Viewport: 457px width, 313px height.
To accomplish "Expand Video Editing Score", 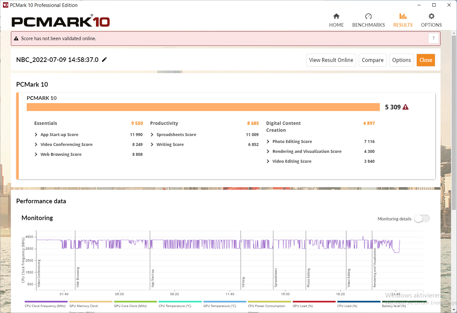I will pyautogui.click(x=268, y=161).
